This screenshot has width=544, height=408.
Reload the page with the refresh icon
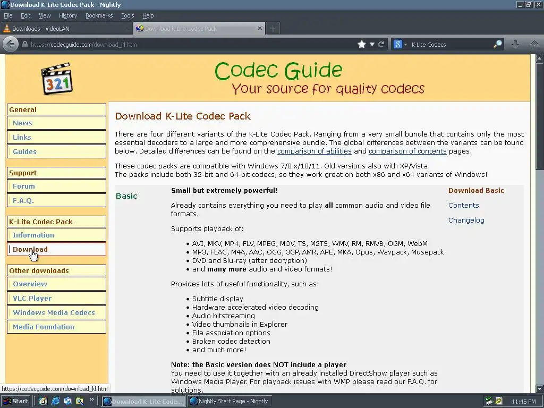[x=381, y=45]
